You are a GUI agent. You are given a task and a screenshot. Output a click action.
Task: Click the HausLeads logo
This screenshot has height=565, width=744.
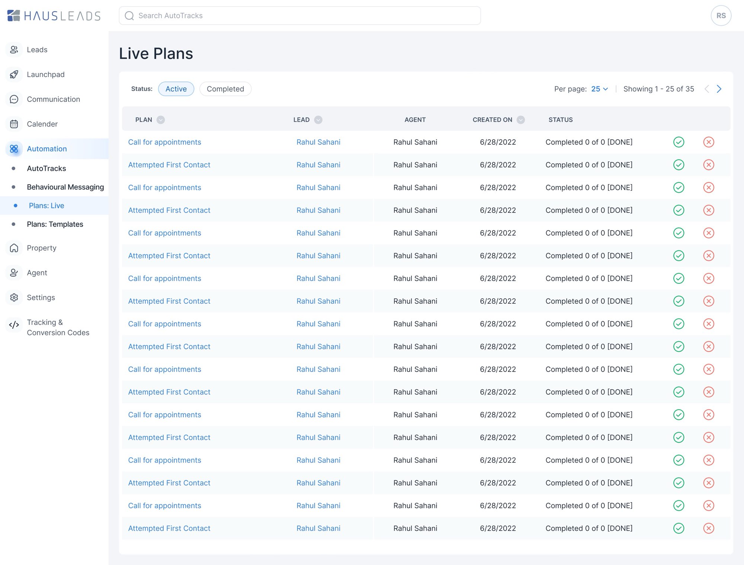tap(54, 16)
